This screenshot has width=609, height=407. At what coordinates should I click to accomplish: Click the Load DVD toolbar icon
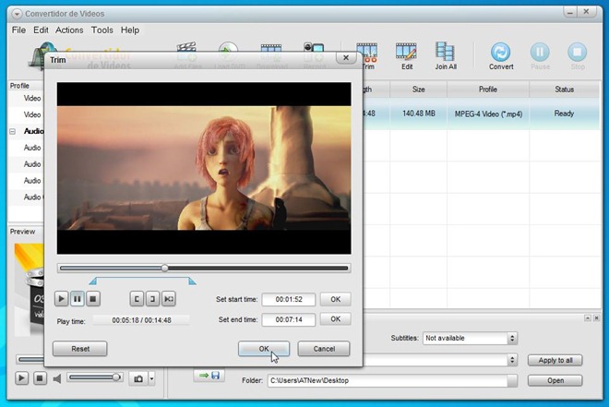click(x=229, y=56)
